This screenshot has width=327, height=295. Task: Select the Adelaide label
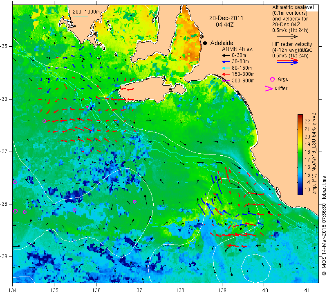tap(222, 43)
